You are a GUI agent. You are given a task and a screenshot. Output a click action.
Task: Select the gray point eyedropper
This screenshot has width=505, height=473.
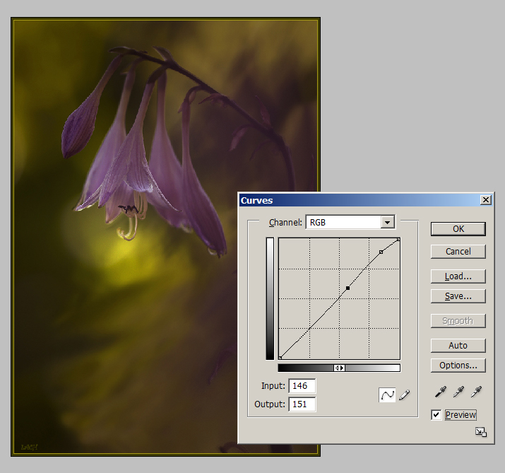point(458,392)
